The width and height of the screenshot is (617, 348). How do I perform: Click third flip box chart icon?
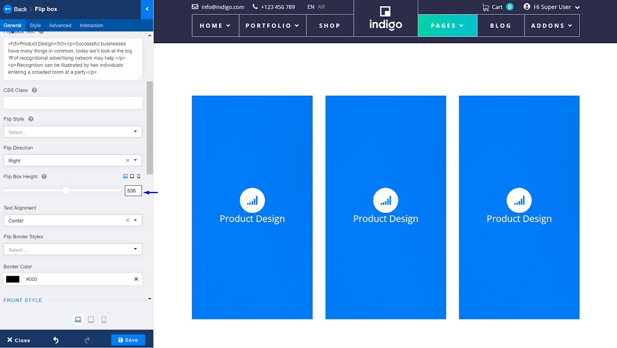(x=519, y=201)
